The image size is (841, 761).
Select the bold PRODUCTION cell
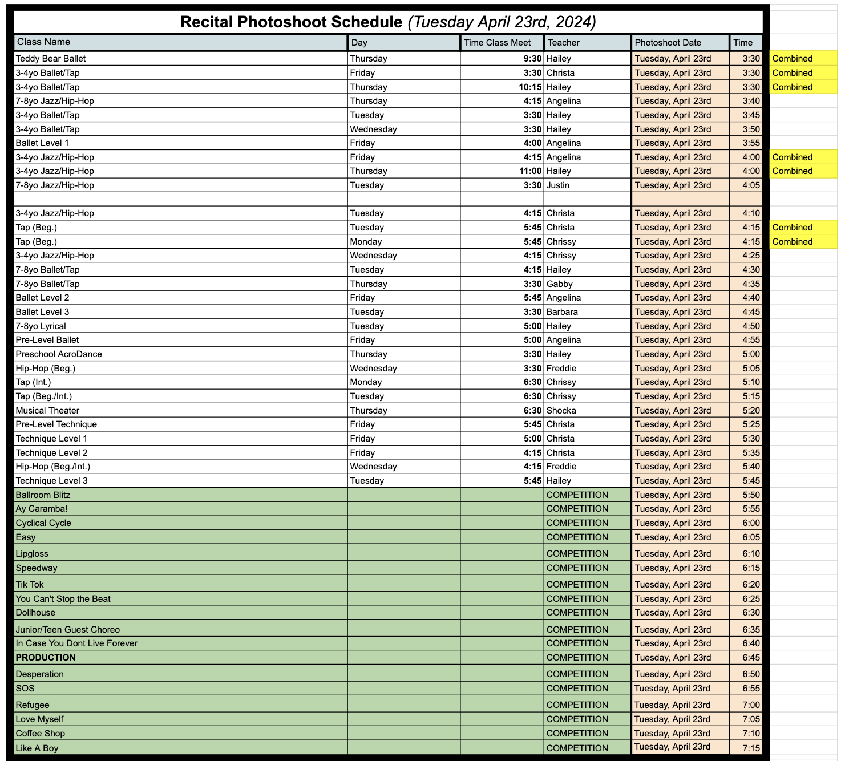(x=181, y=658)
